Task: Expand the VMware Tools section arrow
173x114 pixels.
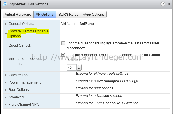Action: tap(6, 75)
